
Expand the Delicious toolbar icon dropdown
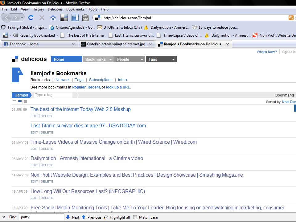point(10,35)
